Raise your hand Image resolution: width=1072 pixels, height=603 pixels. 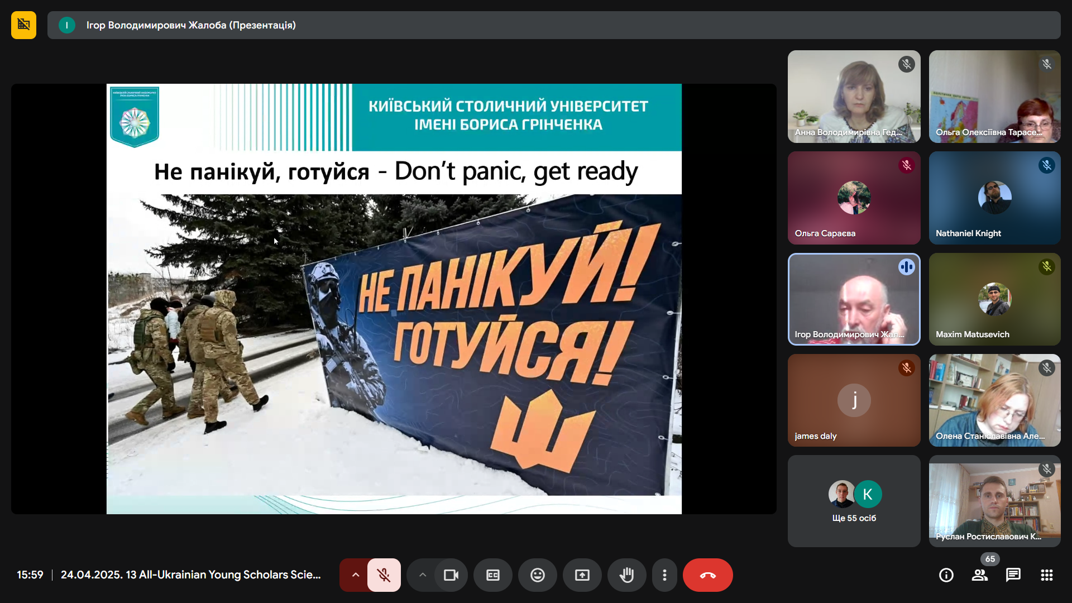[x=626, y=575]
